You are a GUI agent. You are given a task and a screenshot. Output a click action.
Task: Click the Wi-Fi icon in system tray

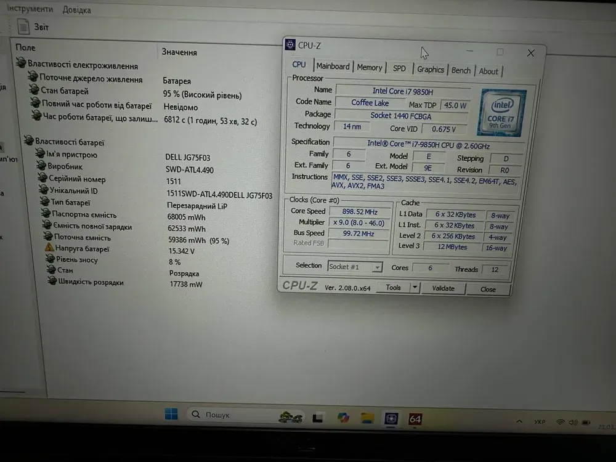coord(560,422)
